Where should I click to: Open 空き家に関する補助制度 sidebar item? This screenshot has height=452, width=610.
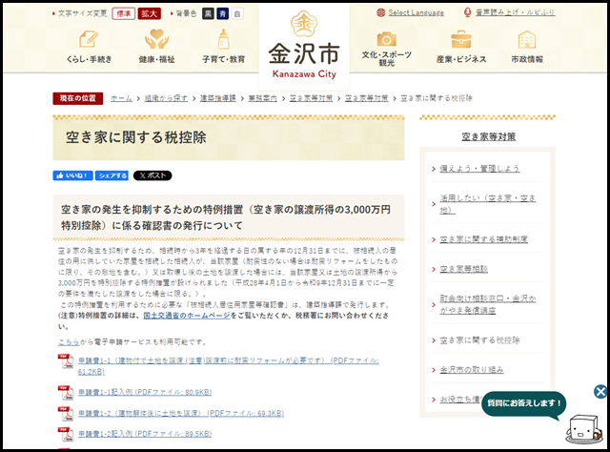coord(483,239)
